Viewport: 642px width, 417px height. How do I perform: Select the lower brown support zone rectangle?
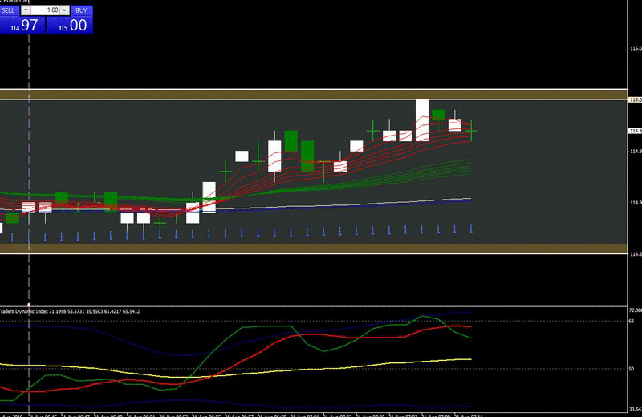tap(313, 249)
